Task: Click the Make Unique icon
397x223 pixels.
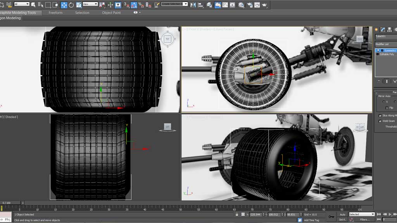Action: 394,81
